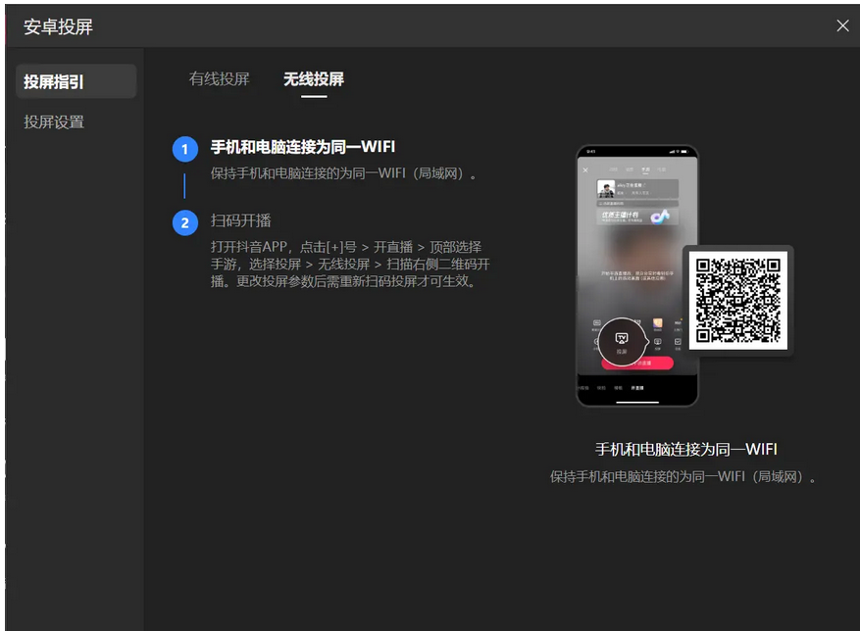This screenshot has width=860, height=631.
Task: Select step 1 手机和电脑连接为同一WIFI heading
Action: pos(303,147)
